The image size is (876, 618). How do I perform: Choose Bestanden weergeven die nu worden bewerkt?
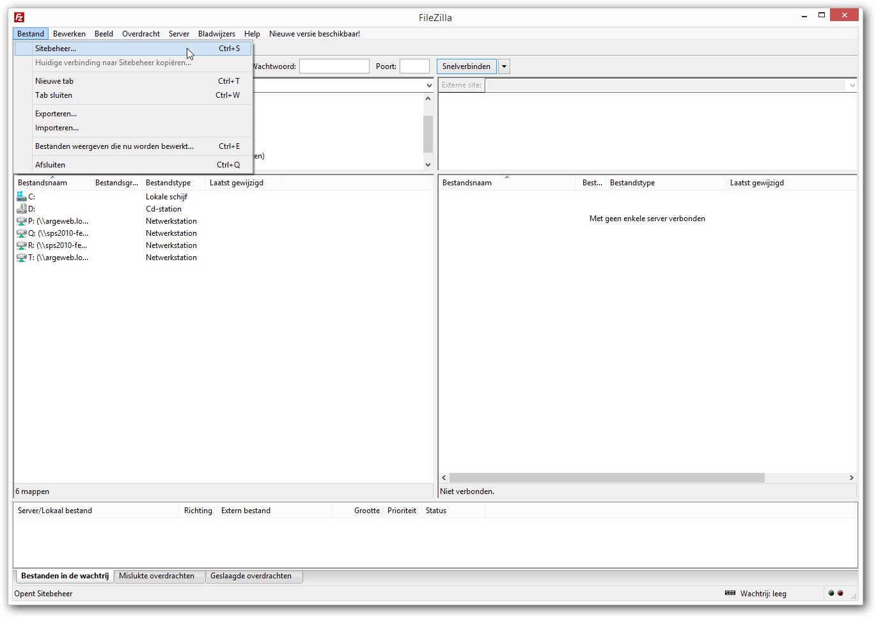coord(133,146)
